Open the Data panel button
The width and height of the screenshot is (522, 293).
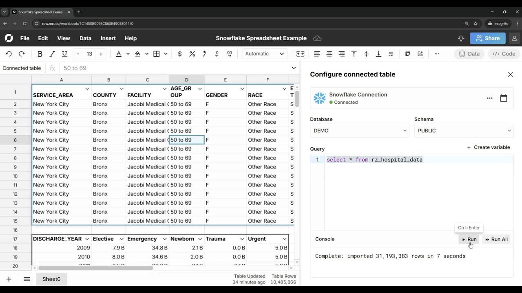tap(469, 54)
